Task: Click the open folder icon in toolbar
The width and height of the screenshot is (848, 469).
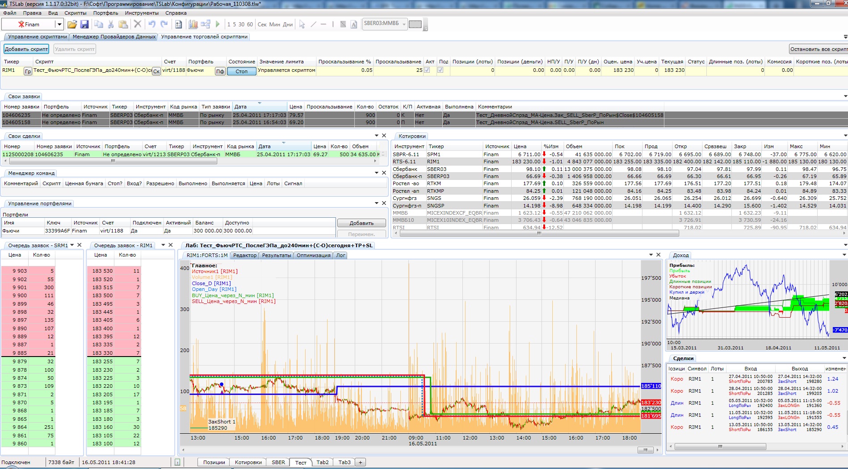Action: pyautogui.click(x=72, y=25)
